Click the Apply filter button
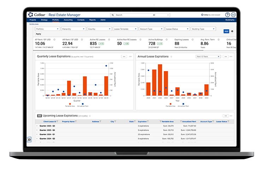This screenshot has height=174, width=265. point(39,34)
